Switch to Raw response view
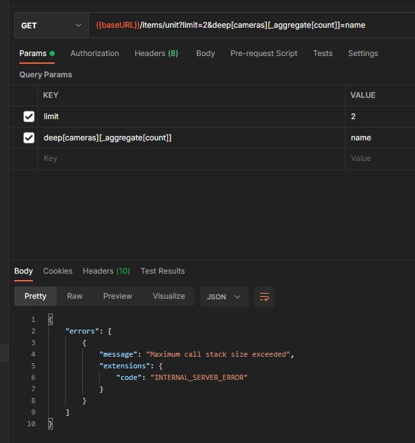 pos(75,296)
